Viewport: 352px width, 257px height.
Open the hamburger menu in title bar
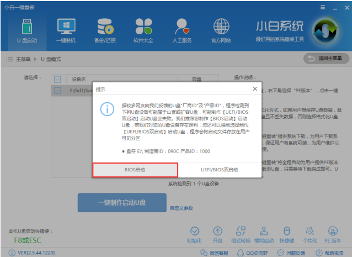(323, 7)
